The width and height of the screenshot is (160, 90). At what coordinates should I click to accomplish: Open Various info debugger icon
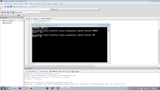pos(25,15)
